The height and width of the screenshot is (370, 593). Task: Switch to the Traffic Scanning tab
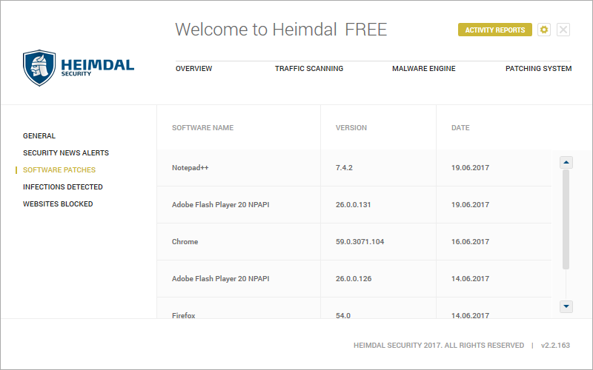(x=309, y=69)
